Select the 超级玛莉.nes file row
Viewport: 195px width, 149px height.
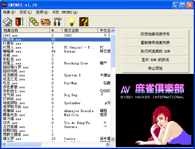pyautogui.click(x=56, y=71)
